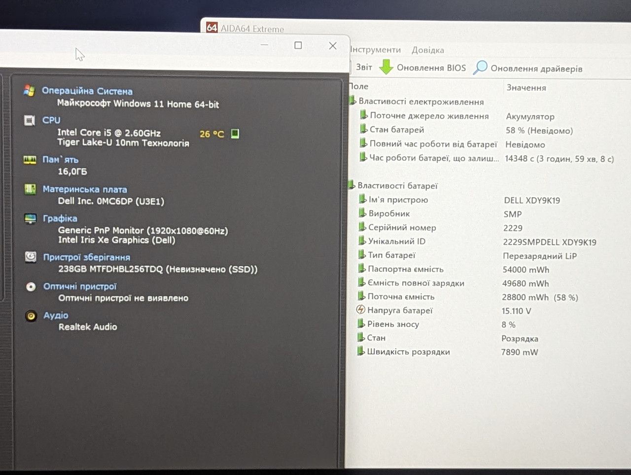Click the magnifier Оновлення драйверів icon
The width and height of the screenshot is (631, 475).
(x=480, y=68)
